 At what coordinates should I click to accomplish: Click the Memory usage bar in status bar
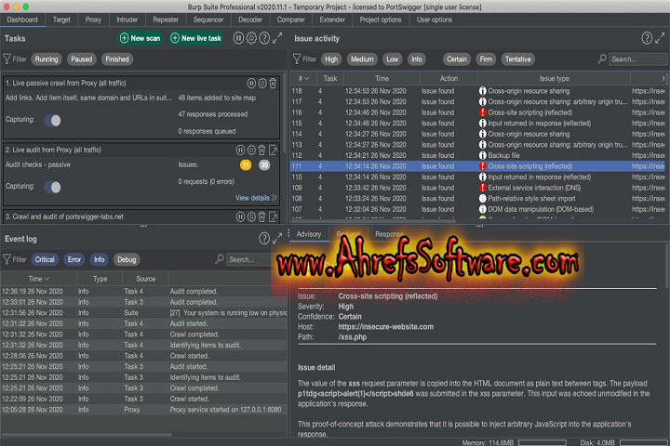click(x=542, y=442)
